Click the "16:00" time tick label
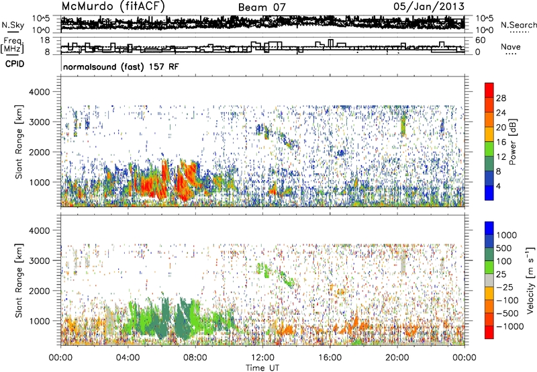 coord(330,358)
